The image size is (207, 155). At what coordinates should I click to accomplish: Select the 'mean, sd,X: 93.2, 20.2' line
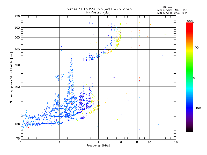[x=172, y=13]
